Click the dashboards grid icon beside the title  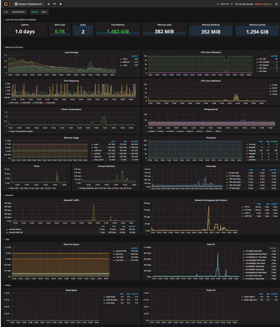point(16,4)
